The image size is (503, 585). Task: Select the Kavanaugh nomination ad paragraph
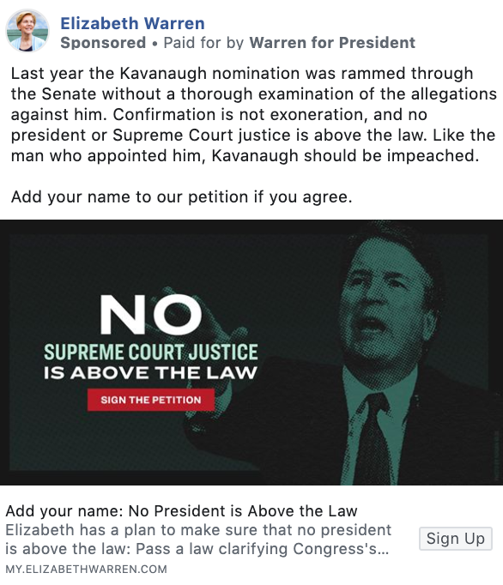click(253, 115)
